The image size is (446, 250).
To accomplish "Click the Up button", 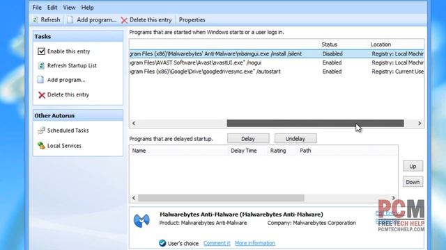I will 413,167.
